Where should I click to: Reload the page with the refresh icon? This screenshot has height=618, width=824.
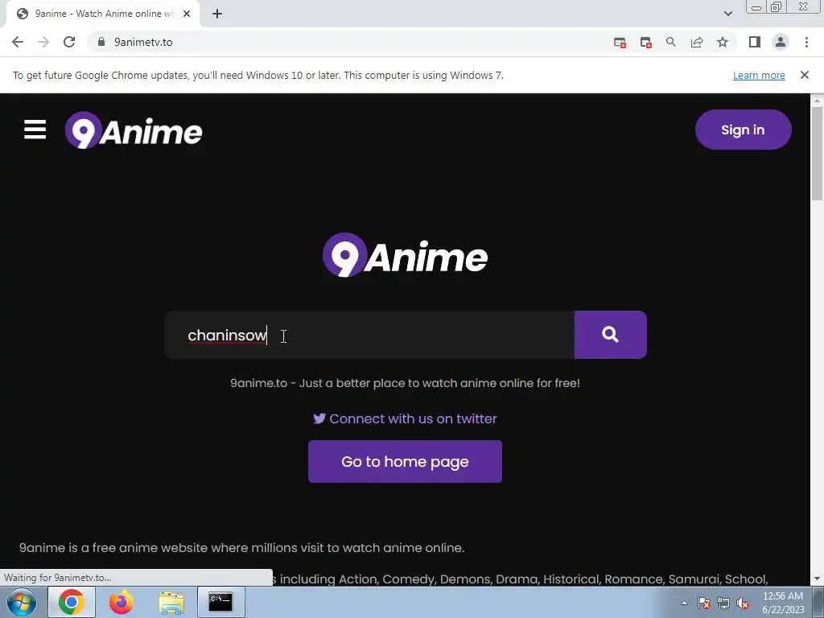click(69, 42)
